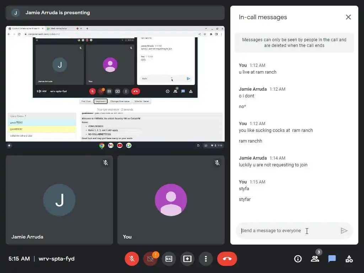This screenshot has height=273, width=364.
Task: Click the launcher circle on the presented shelf
Action: pos(9,145)
